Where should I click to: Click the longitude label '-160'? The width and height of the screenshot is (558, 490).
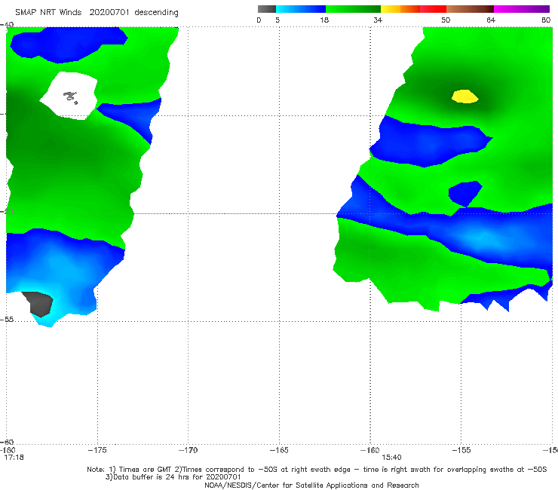coord(369,450)
